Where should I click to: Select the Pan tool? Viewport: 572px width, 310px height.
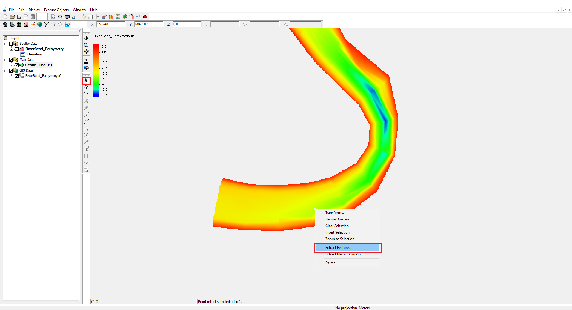(x=86, y=38)
